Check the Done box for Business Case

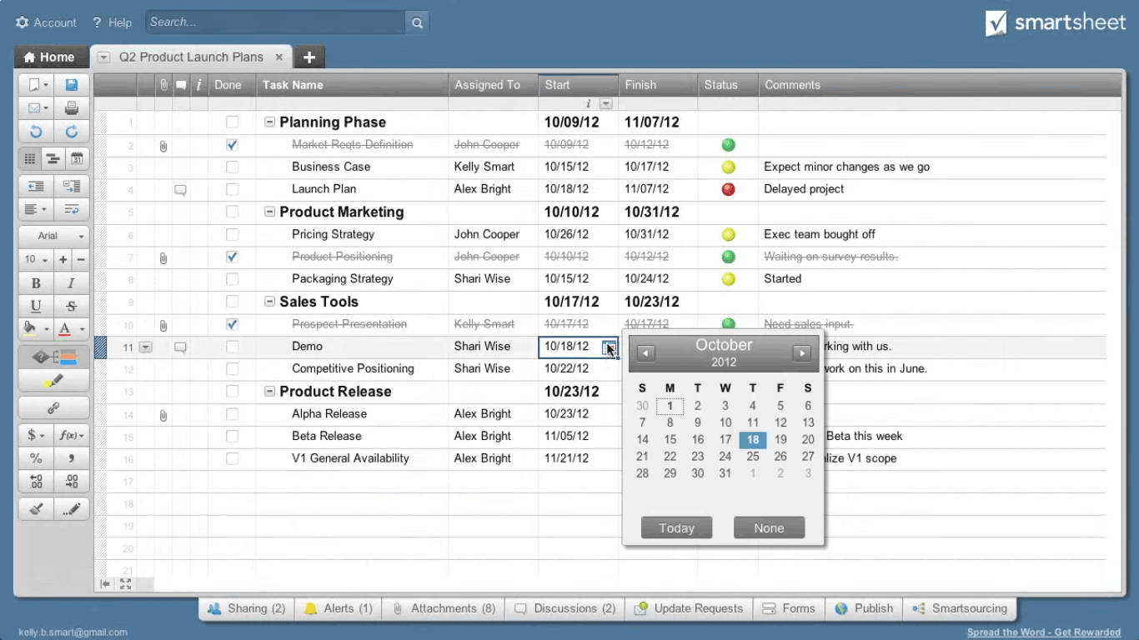click(232, 167)
